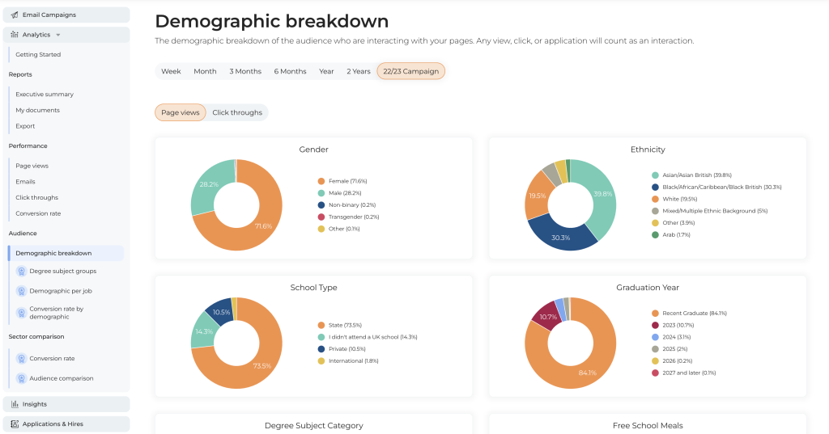Go to Getting Started page
This screenshot has height=434, width=829.
38,54
